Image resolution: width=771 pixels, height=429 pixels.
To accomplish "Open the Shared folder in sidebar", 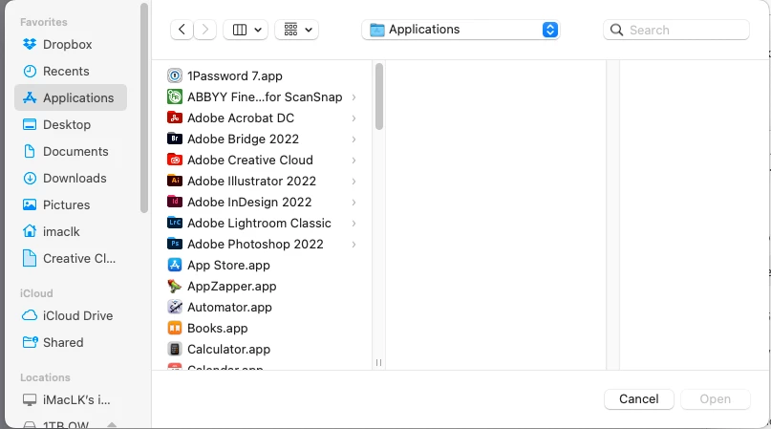I will click(x=71, y=342).
